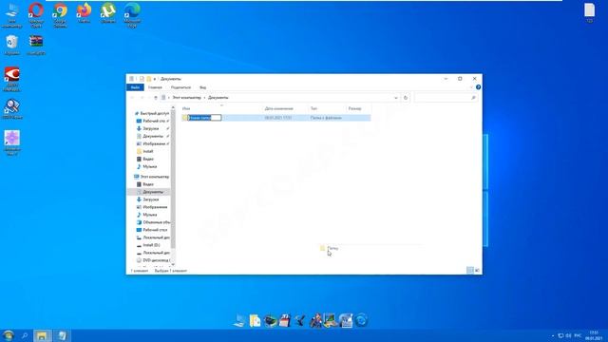Screen dimensions: 608x342
Task: Open the Windows Start menu
Action: pyautogui.click(x=8, y=335)
